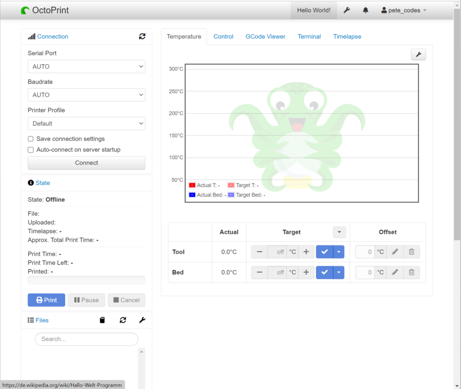461x389 pixels.
Task: Toggle Actual T red legend swatch
Action: [x=192, y=185]
